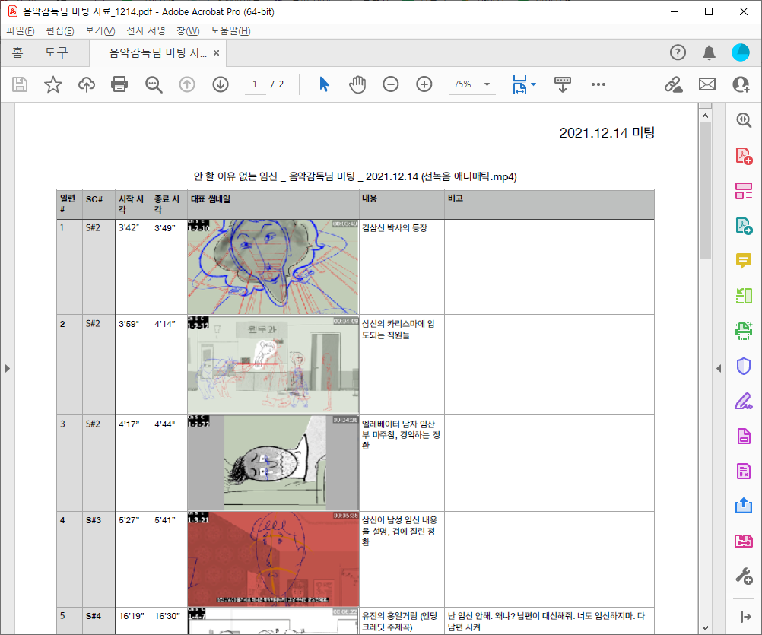The height and width of the screenshot is (635, 762).
Task: Open the Protect shield tool in sidebar
Action: [x=744, y=366]
